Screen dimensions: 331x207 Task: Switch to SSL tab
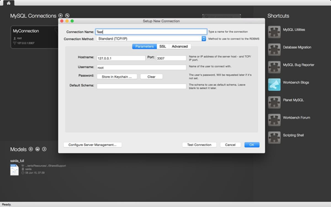click(162, 47)
